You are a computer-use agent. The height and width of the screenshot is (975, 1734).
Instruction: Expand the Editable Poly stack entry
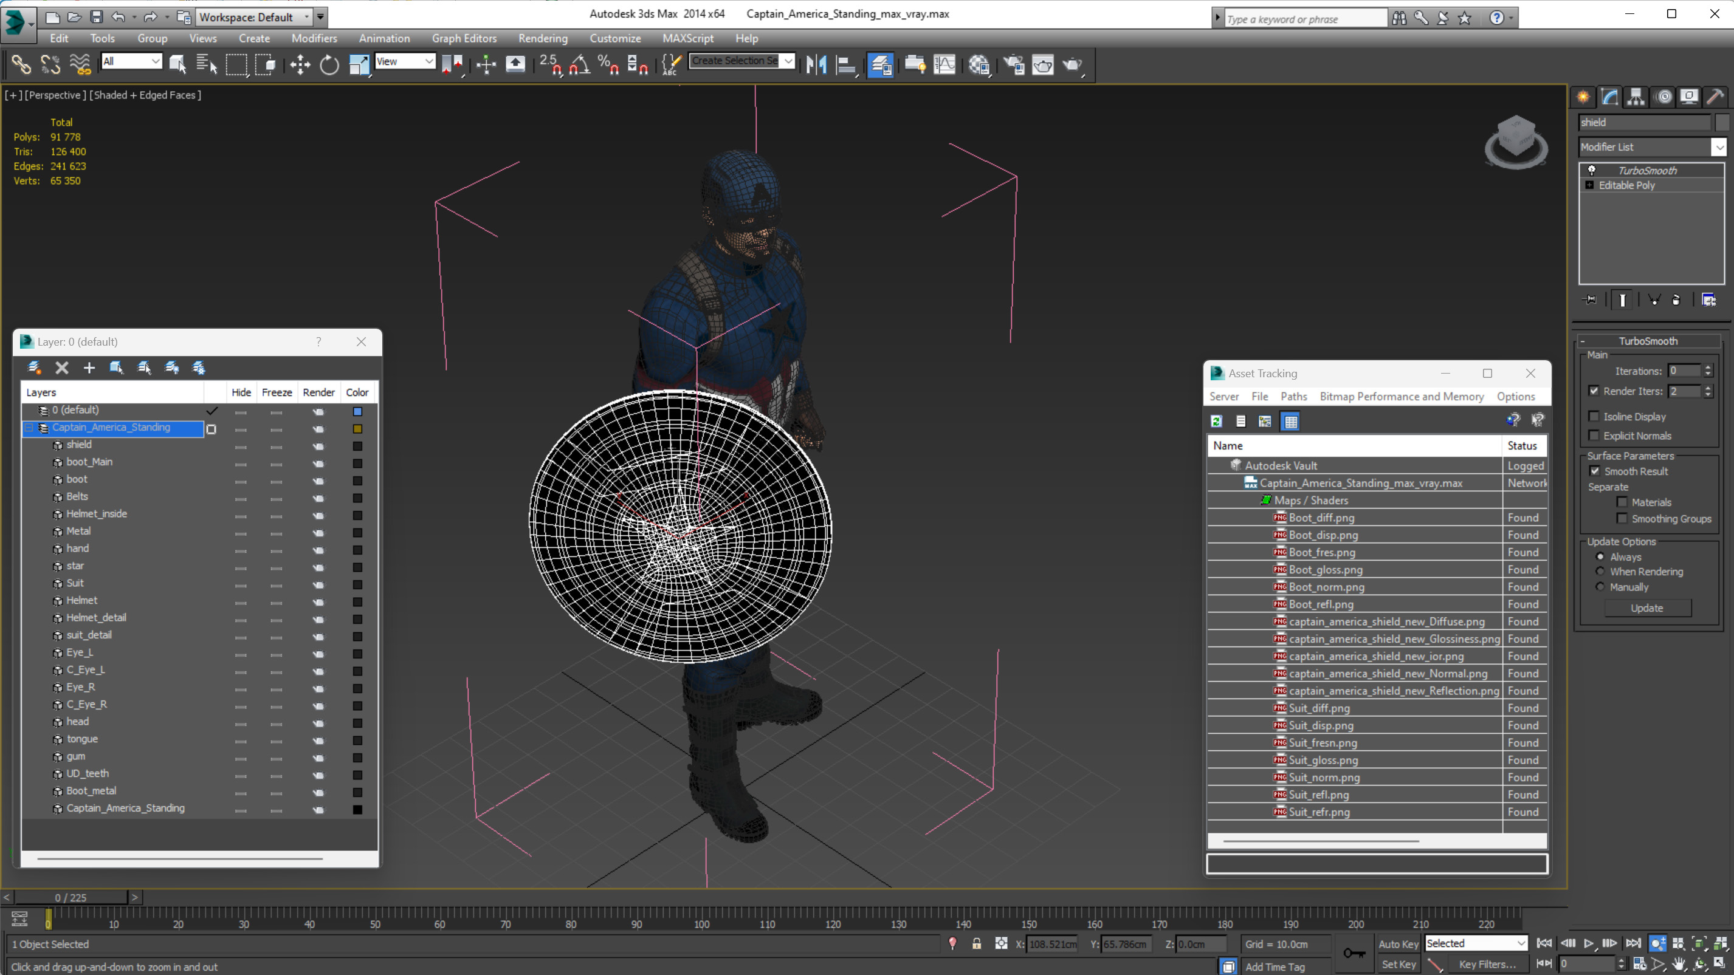point(1589,185)
